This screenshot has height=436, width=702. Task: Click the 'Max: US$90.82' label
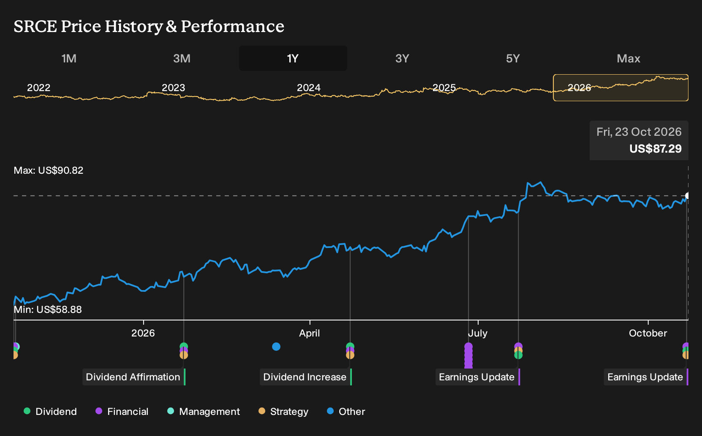(49, 170)
